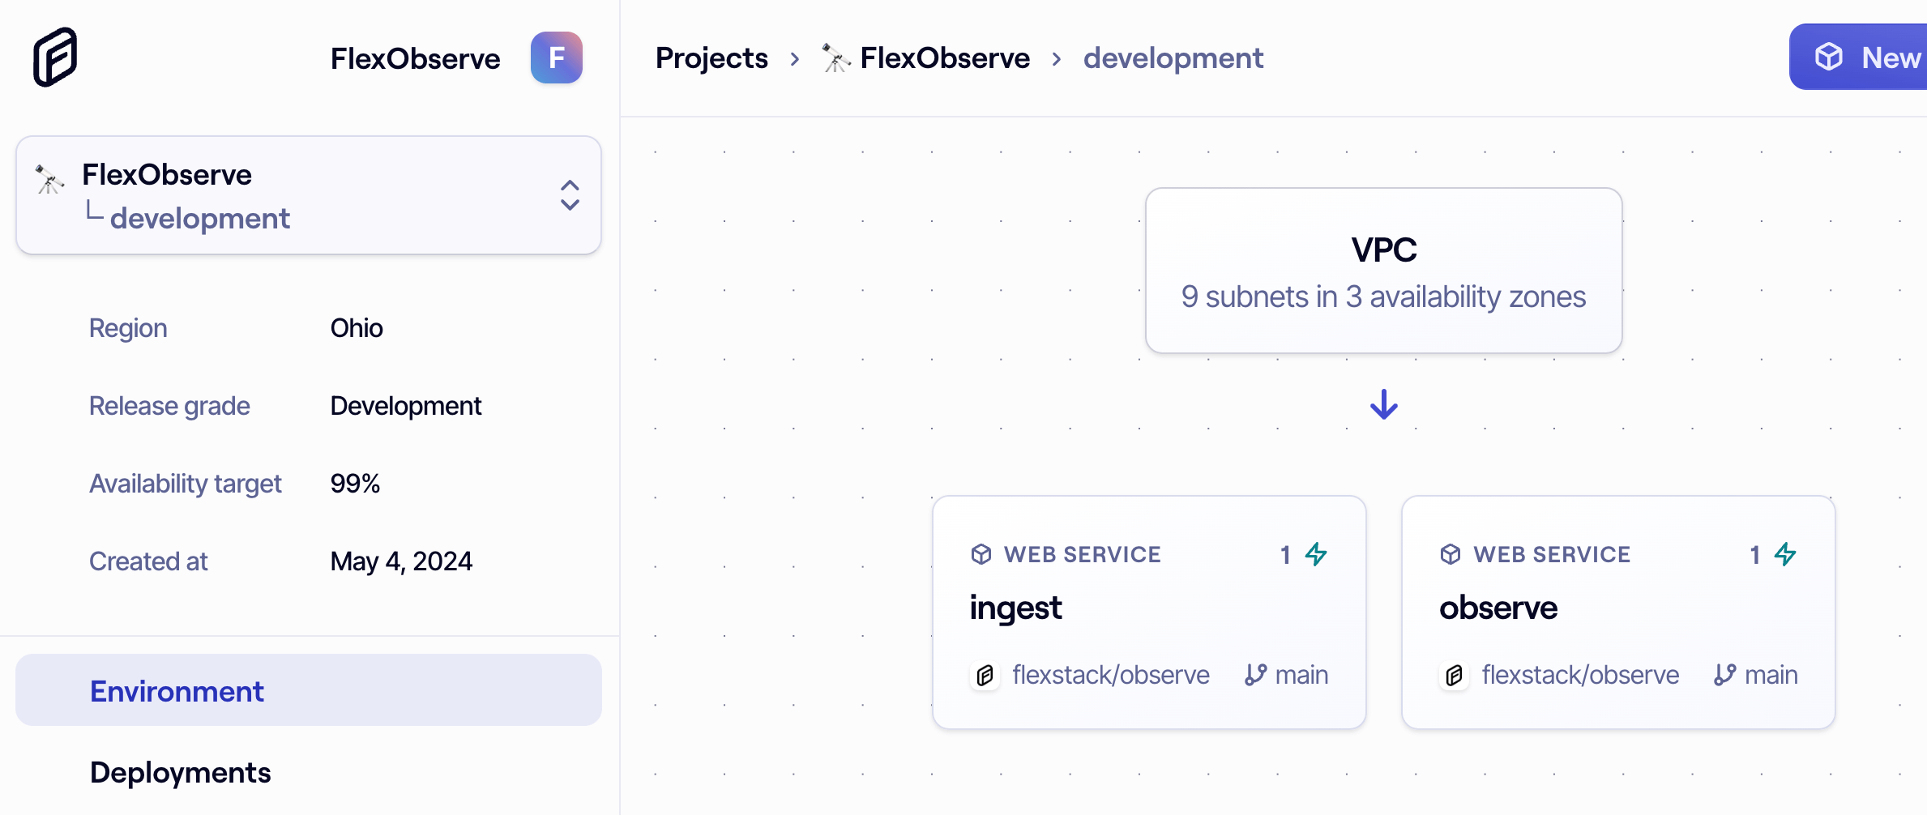Viewport: 1927px width, 815px height.
Task: Open the FlexObserve environment switcher chevrons
Action: (569, 195)
